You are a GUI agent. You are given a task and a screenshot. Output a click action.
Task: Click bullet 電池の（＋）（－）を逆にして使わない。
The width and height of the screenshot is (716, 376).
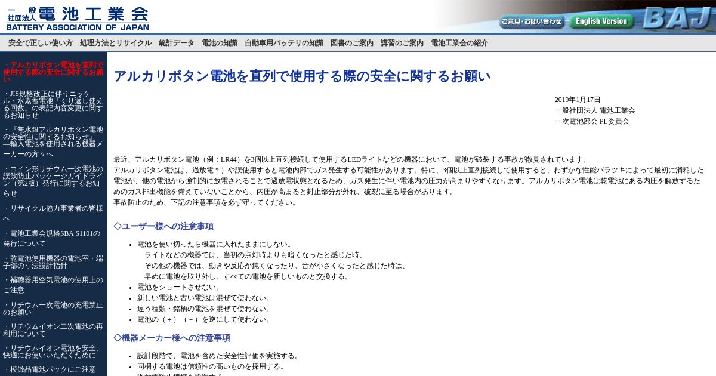point(204,319)
